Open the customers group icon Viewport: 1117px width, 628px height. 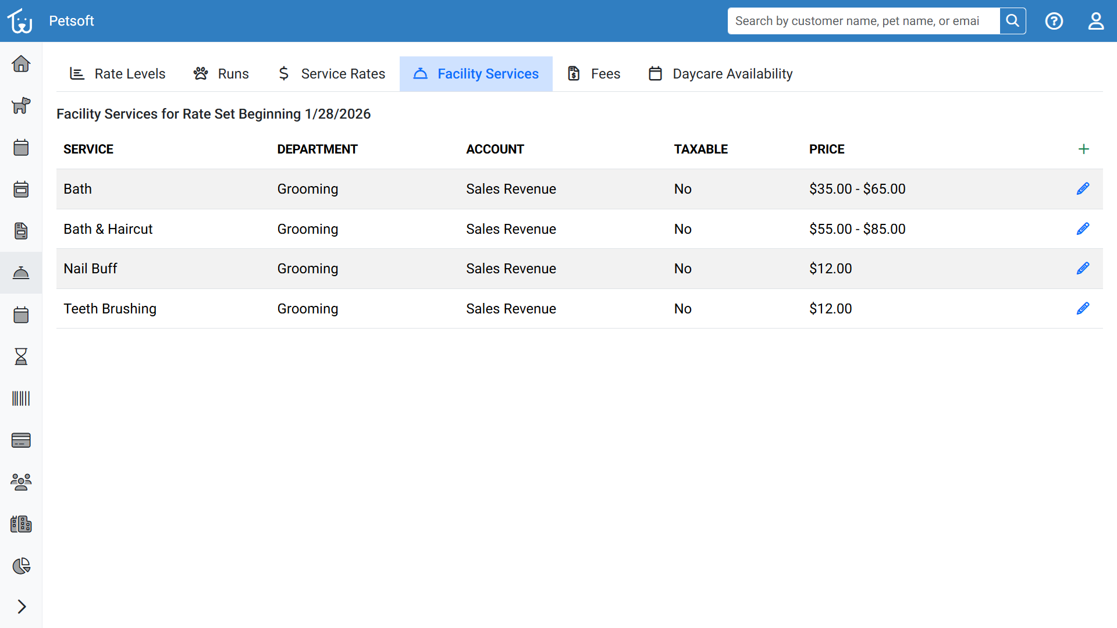[21, 482]
